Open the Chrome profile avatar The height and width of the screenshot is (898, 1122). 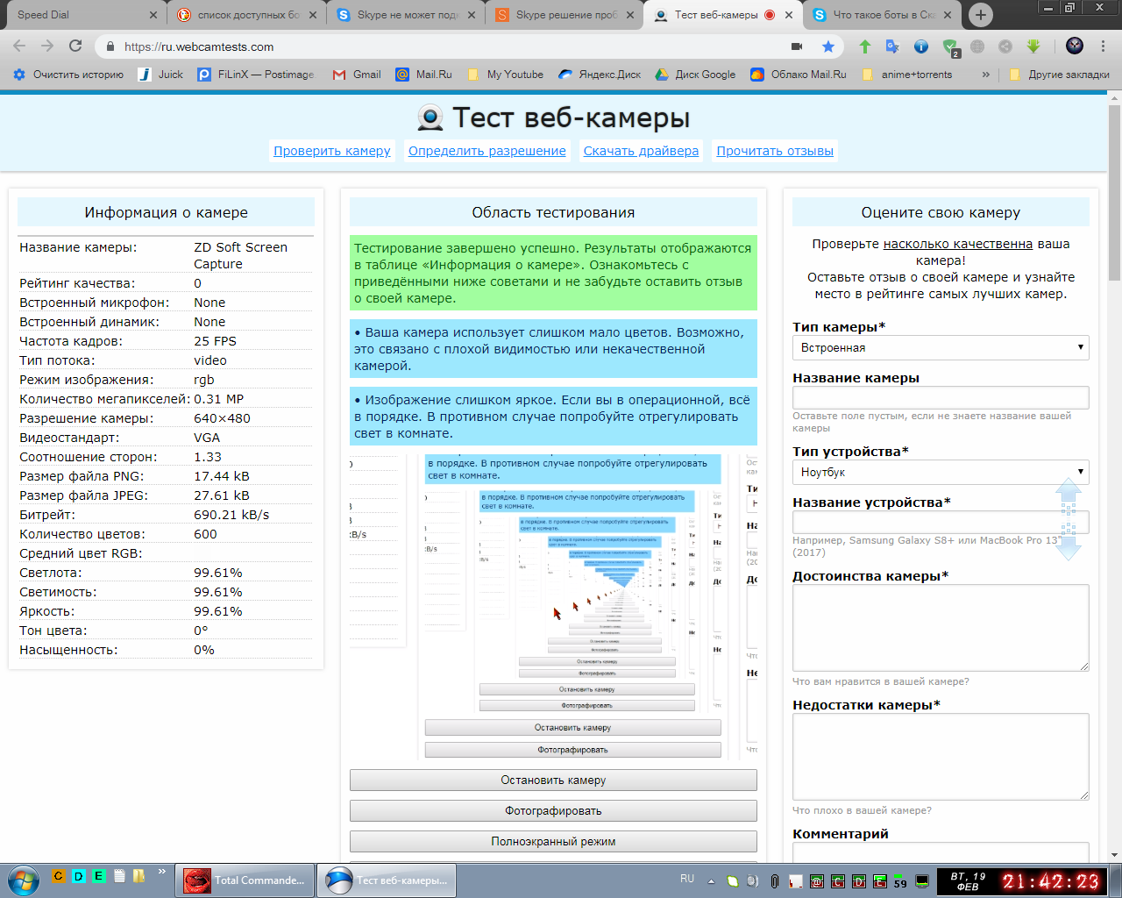pyautogui.click(x=1075, y=46)
